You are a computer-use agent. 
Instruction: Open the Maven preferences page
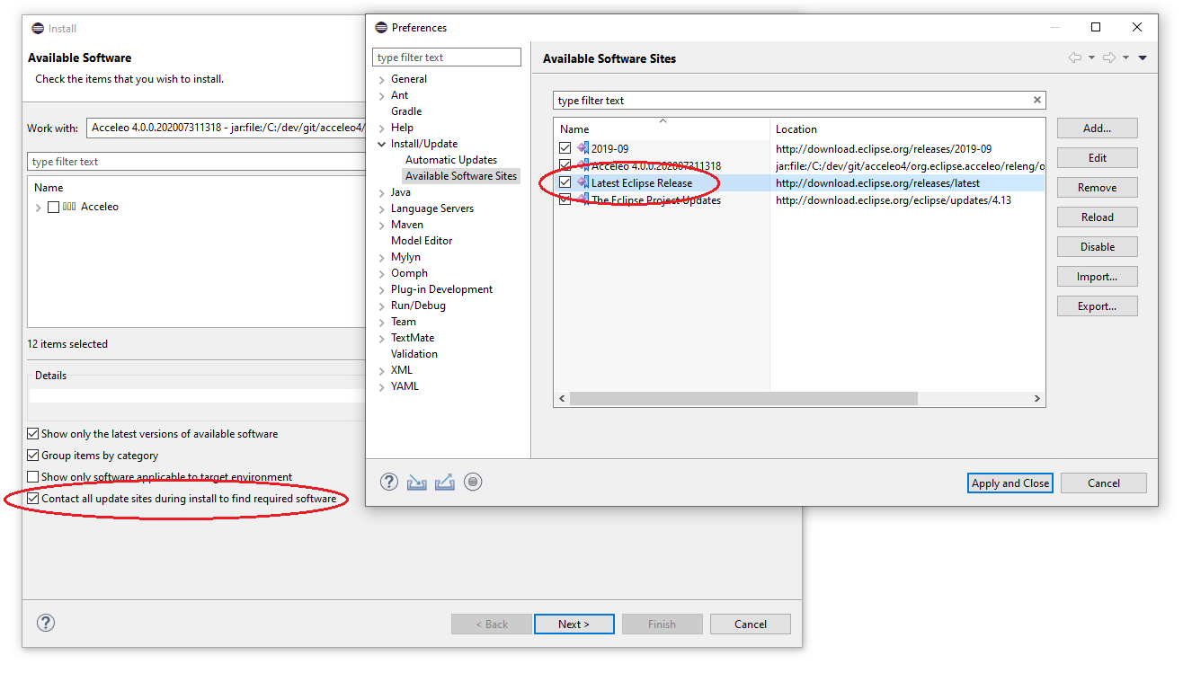tap(406, 225)
